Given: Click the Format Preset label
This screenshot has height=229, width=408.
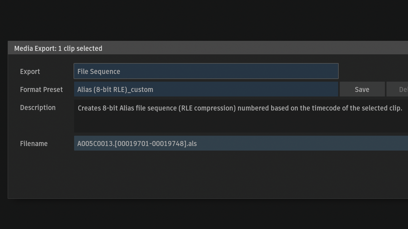Looking at the screenshot, I should [x=41, y=90].
